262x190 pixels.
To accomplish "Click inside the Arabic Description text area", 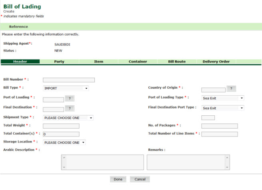I will (x=102, y=162).
